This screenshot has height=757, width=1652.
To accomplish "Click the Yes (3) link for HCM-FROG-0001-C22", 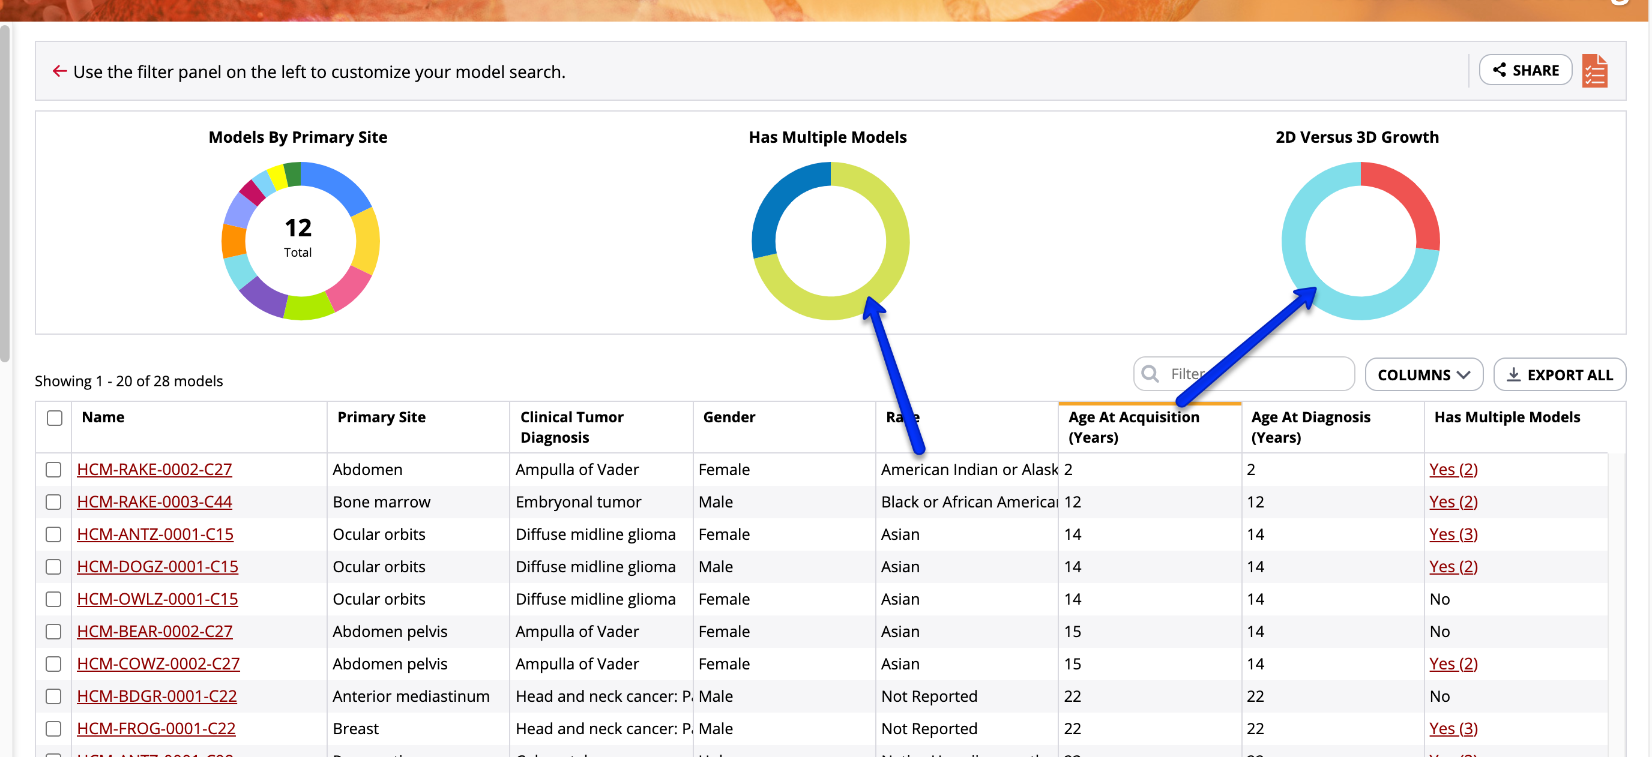I will pyautogui.click(x=1453, y=728).
